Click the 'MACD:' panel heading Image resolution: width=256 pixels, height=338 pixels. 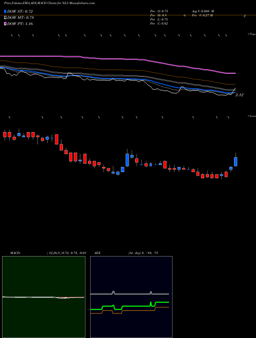15,252
